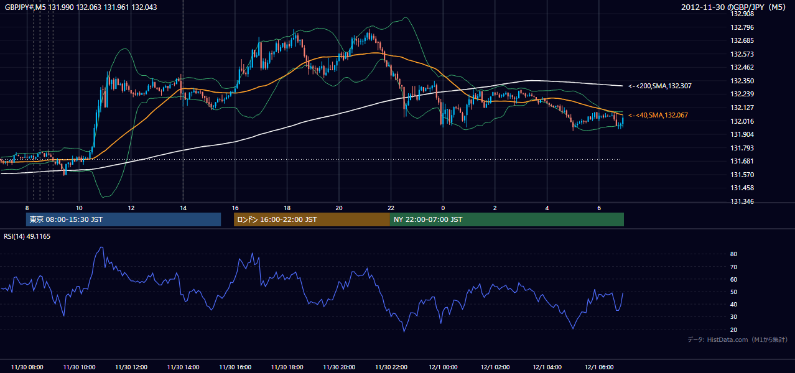Viewport: 795px width, 373px height.
Task: Click RSI scale level 70
Action: pyautogui.click(x=734, y=267)
